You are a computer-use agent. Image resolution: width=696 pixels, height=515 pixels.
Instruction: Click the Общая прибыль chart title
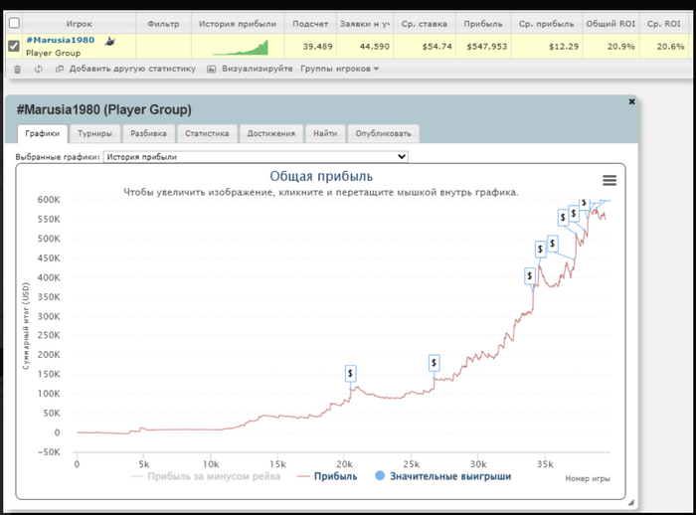click(321, 176)
